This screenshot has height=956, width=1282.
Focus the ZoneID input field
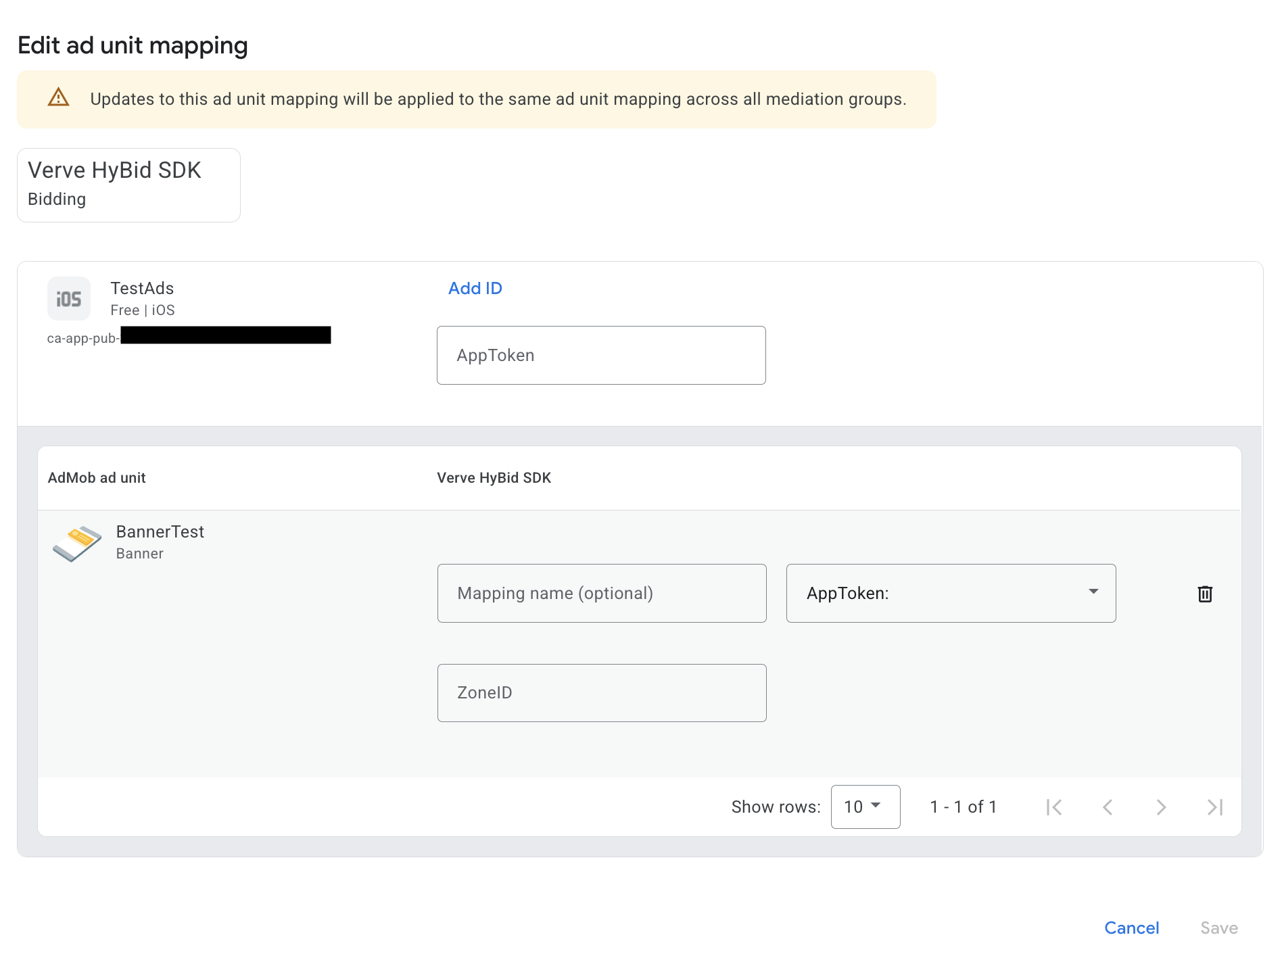(x=602, y=692)
